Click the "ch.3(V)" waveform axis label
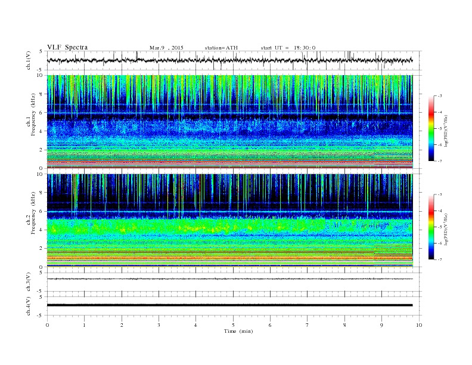This screenshot has width=472, height=365. click(x=29, y=282)
